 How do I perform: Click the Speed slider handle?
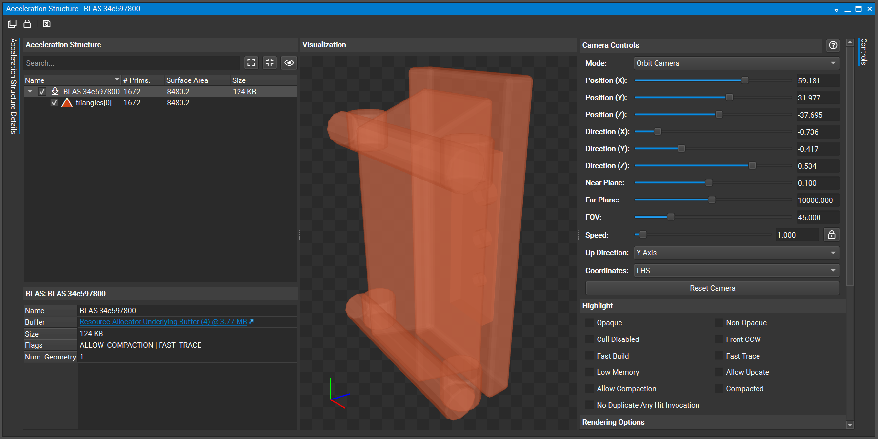point(643,235)
